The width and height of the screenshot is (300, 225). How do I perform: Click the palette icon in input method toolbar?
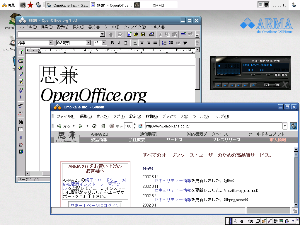[x=264, y=221]
